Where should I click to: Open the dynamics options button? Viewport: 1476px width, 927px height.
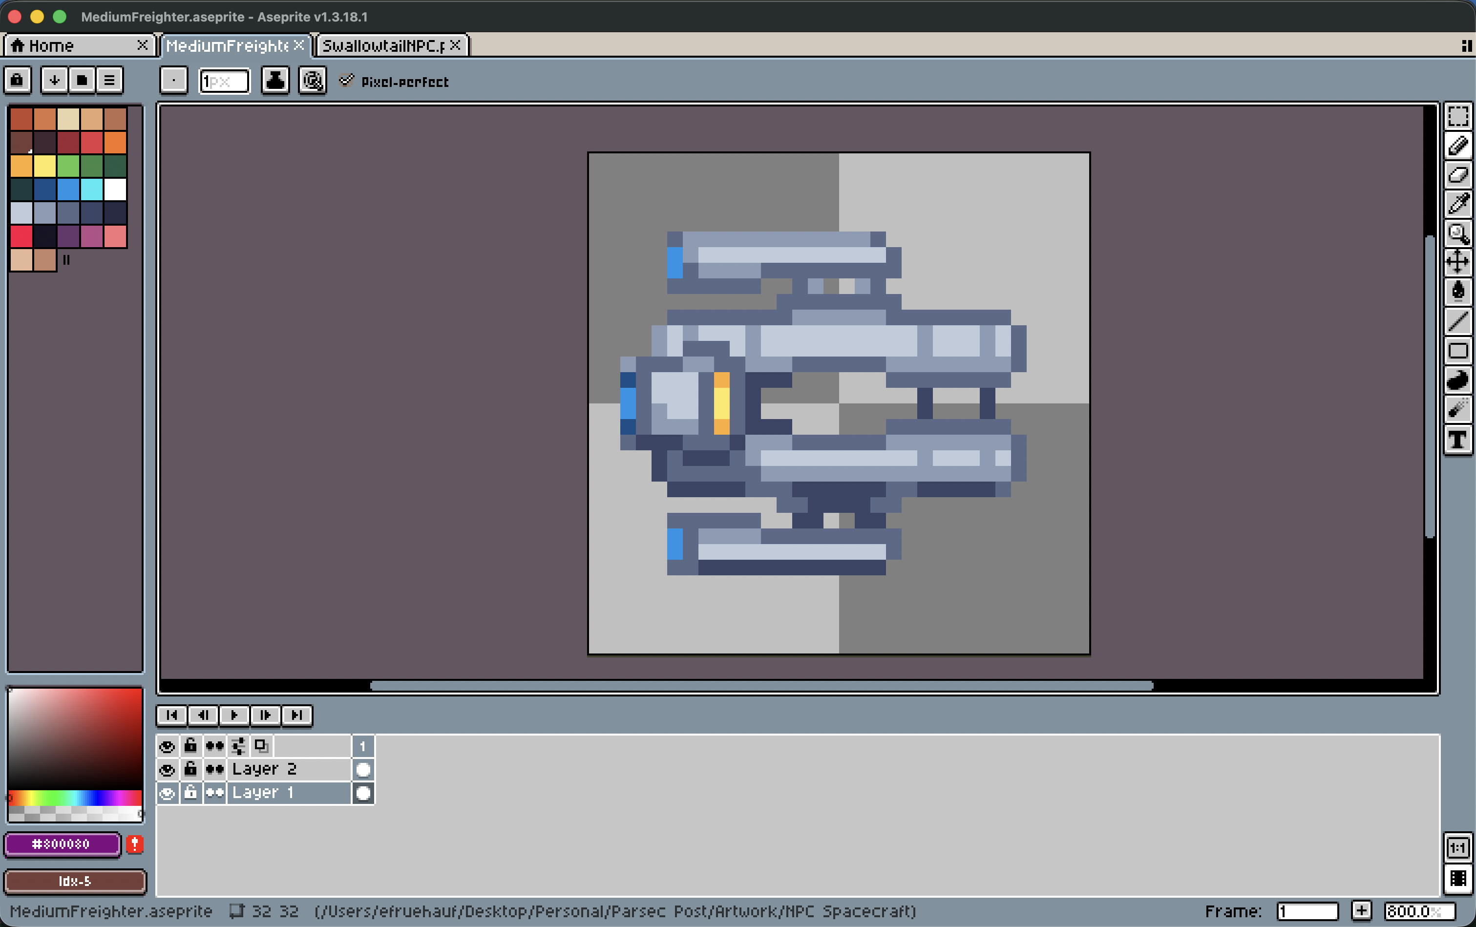pos(313,80)
